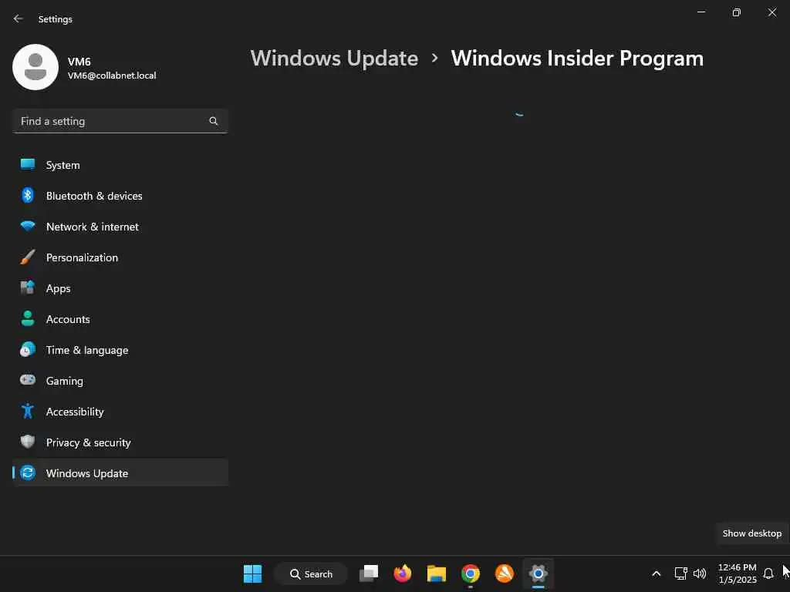Click the Settings gear taskbar icon

(x=538, y=573)
